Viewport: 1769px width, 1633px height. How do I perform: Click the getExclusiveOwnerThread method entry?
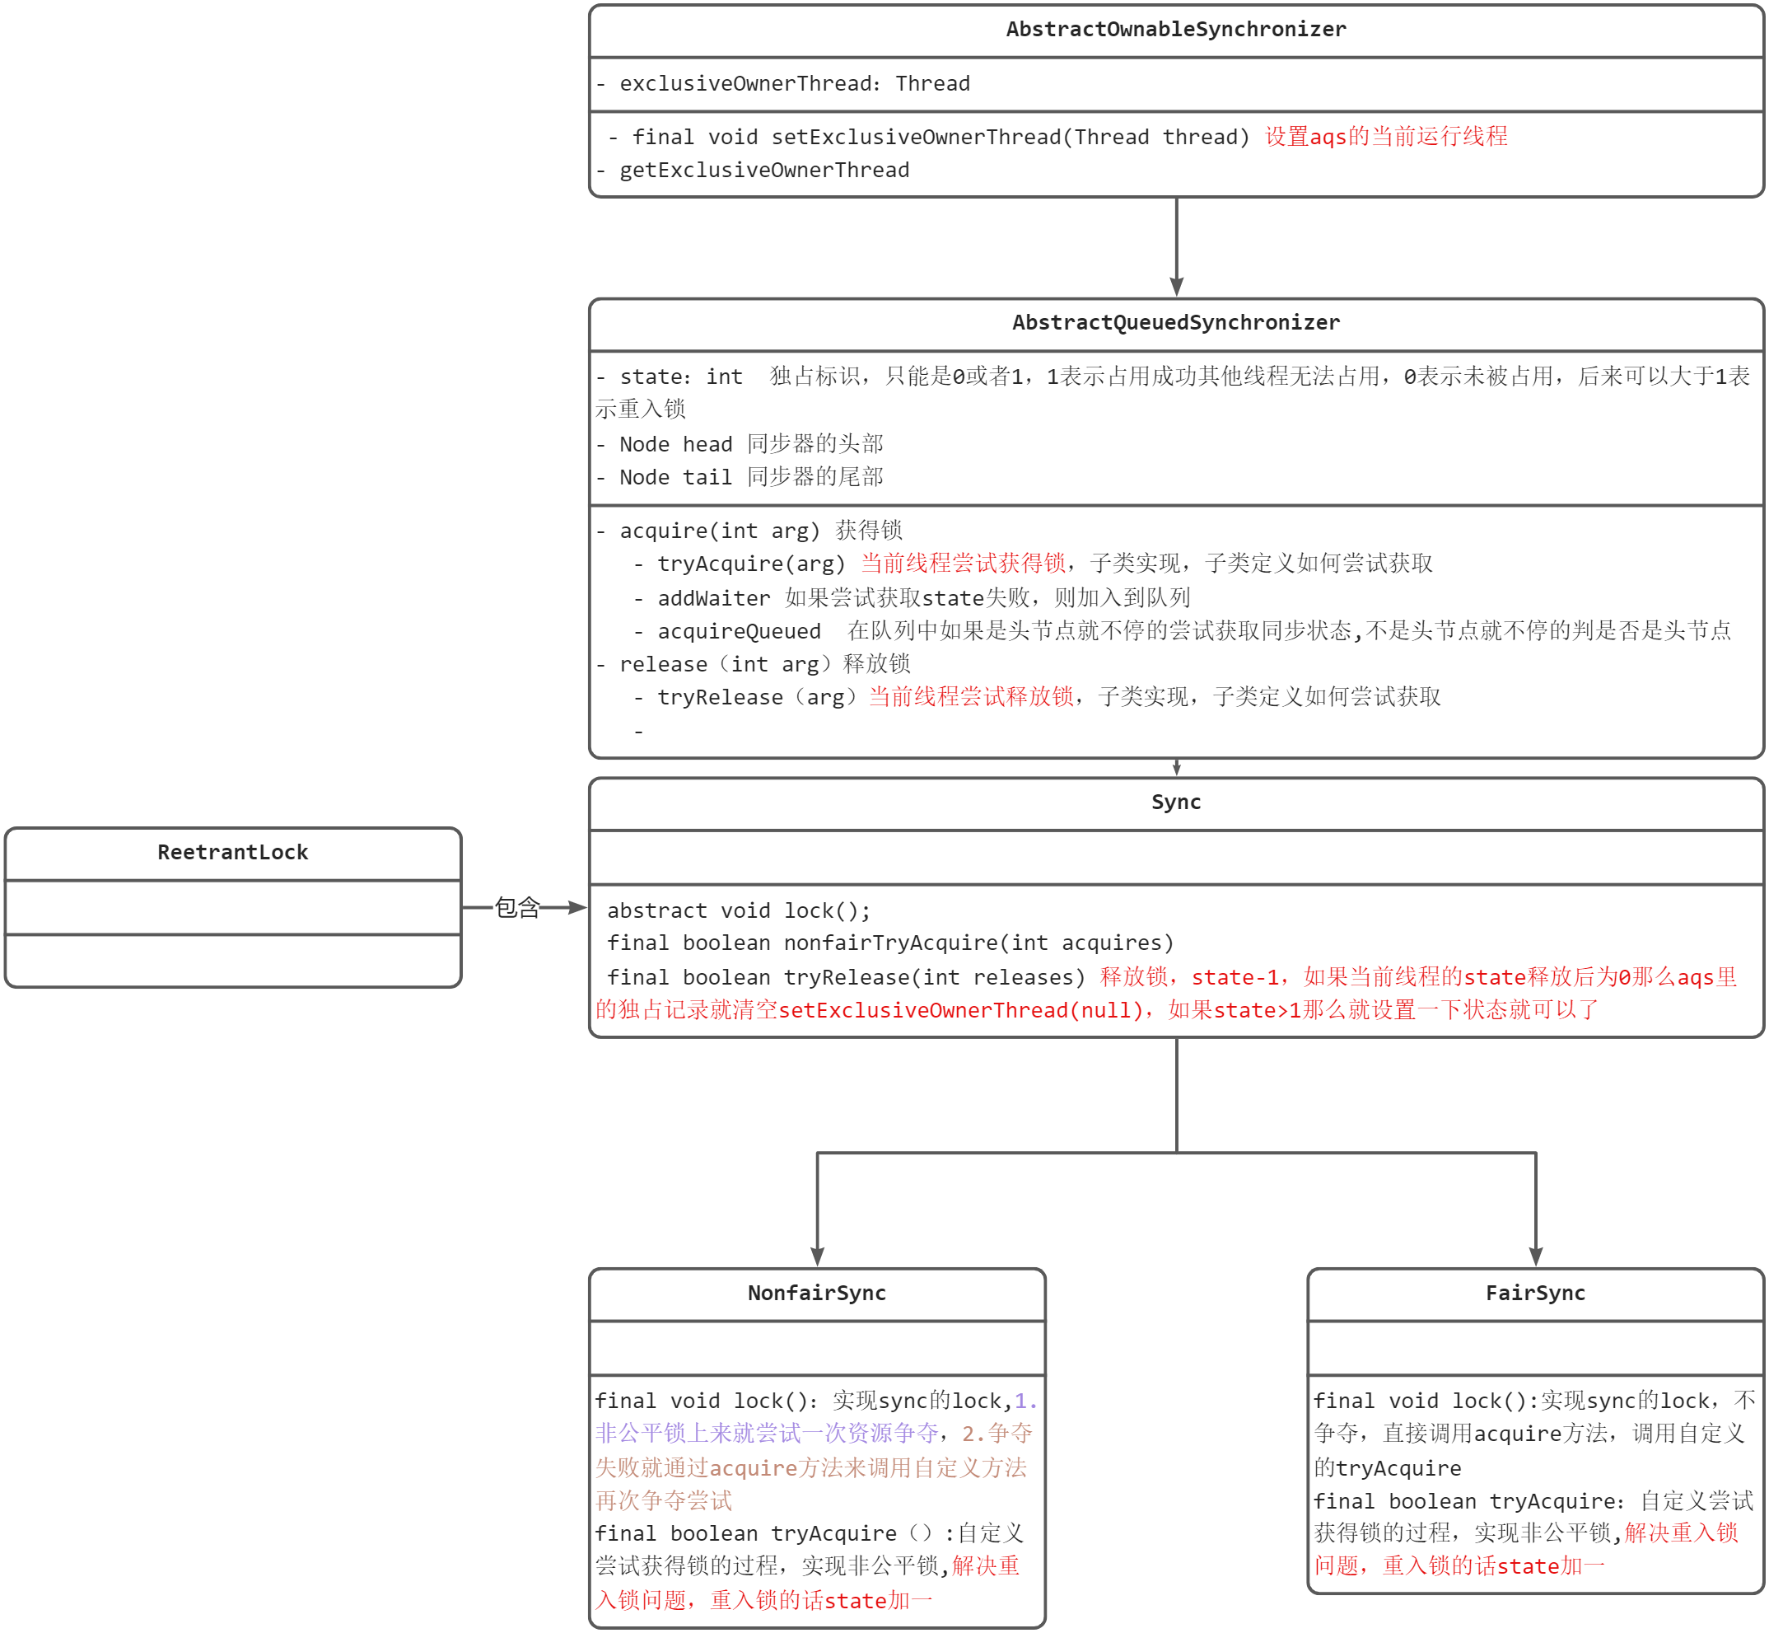pyautogui.click(x=764, y=170)
